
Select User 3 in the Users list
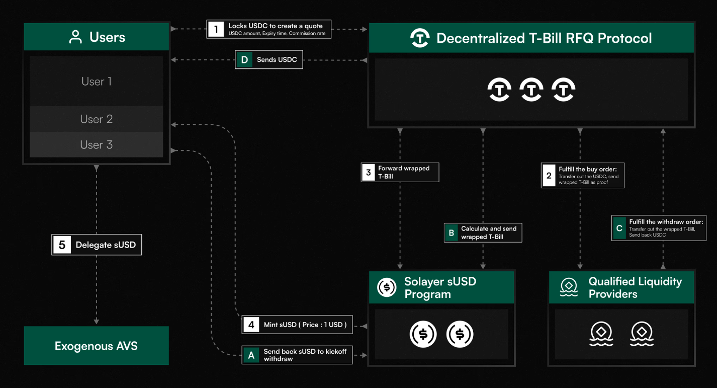click(96, 144)
